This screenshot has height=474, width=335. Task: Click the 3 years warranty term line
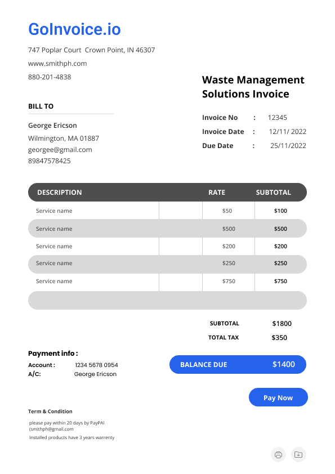[x=72, y=437]
